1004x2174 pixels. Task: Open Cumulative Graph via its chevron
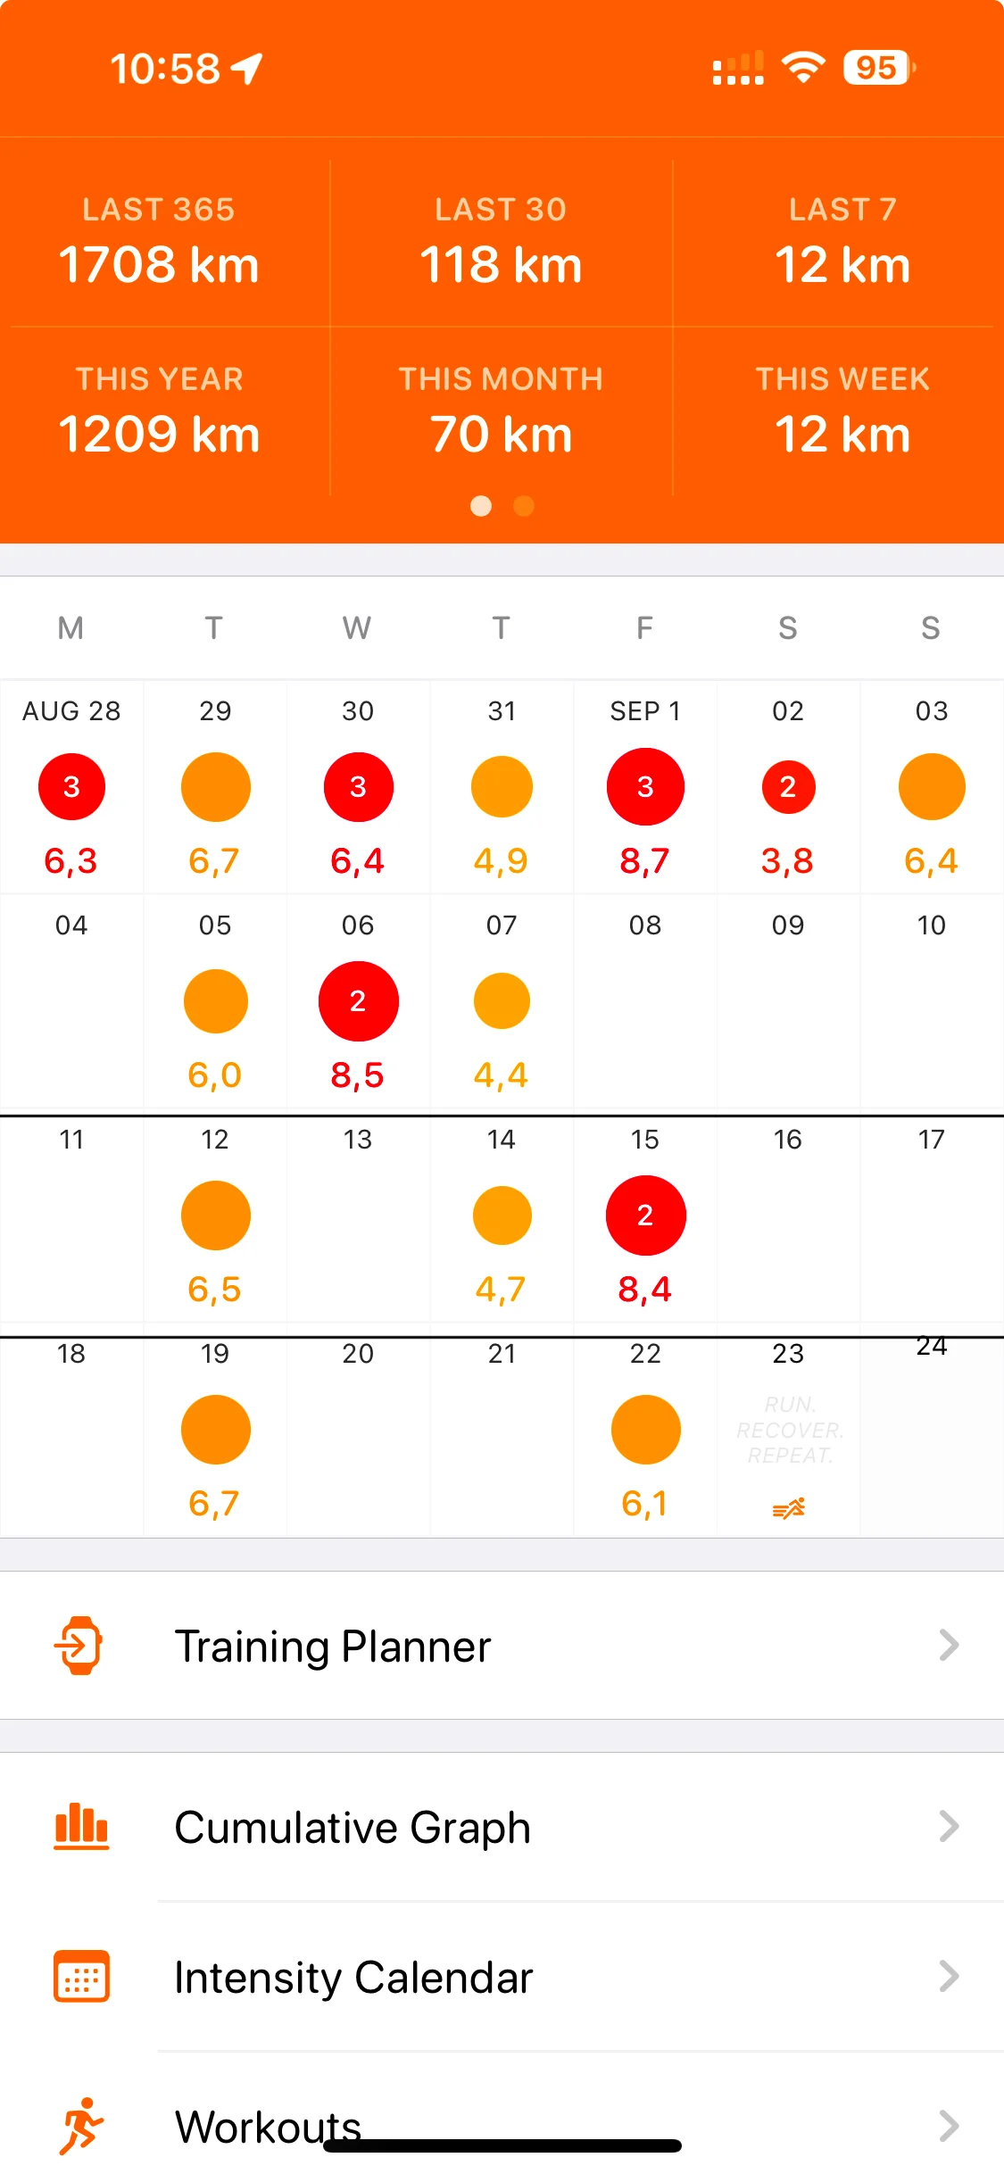949,1826
